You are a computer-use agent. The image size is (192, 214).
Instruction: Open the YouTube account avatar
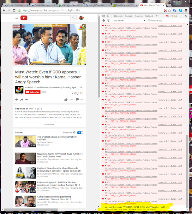(x=81, y=18)
